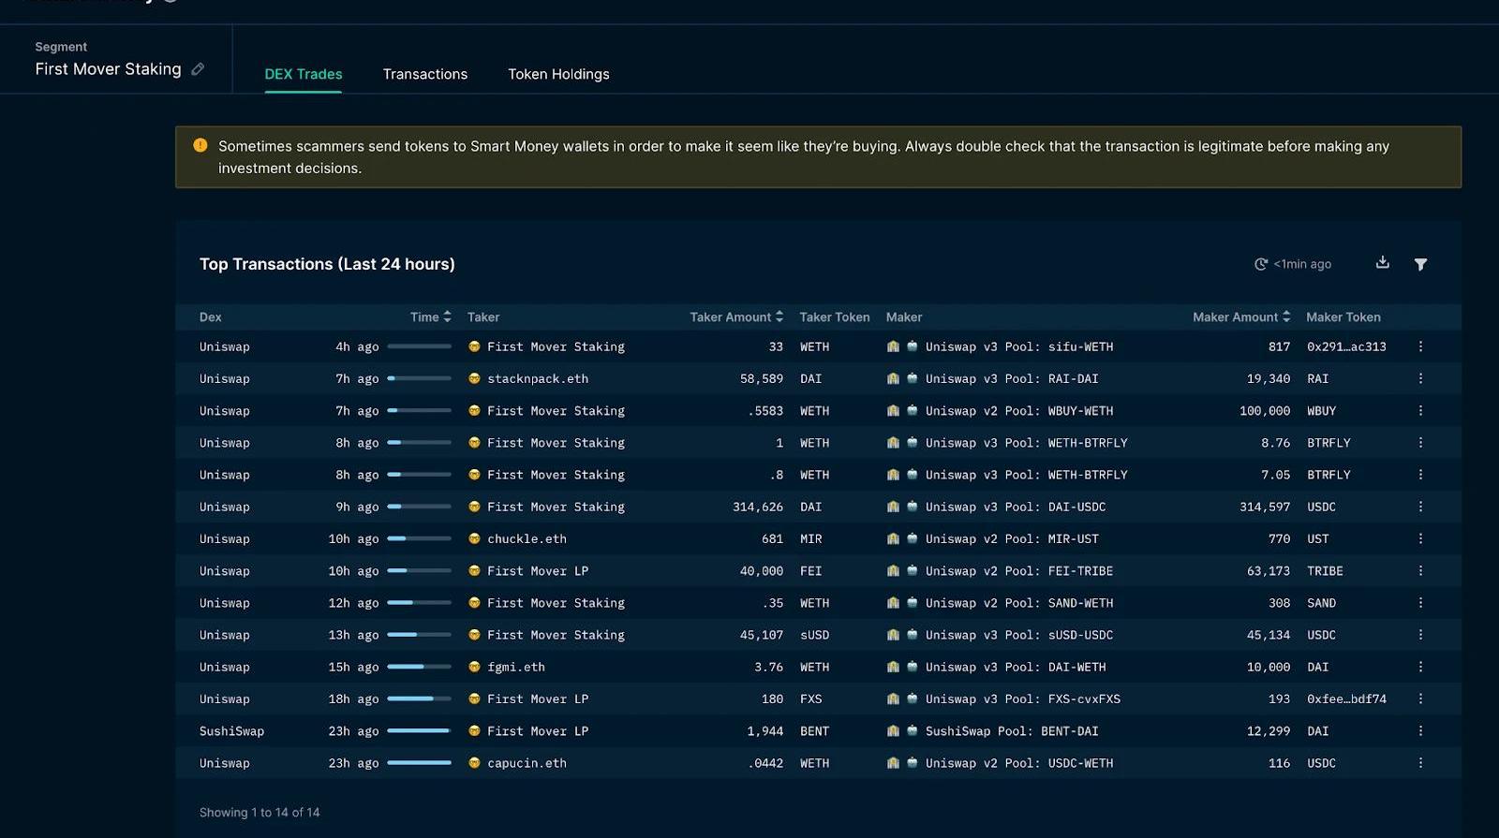Open the row menu for the FEI-TRIBE trade
1499x838 pixels.
(1420, 570)
